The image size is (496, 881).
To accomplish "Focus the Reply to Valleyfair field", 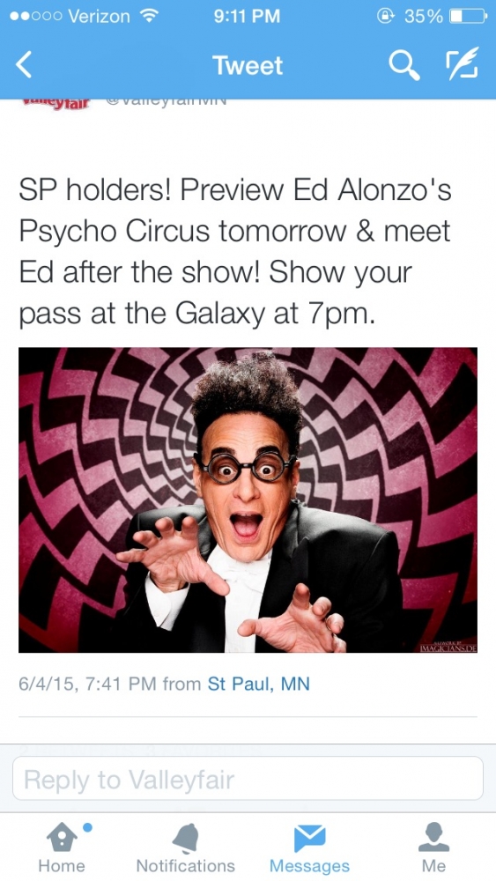I will pyautogui.click(x=248, y=779).
